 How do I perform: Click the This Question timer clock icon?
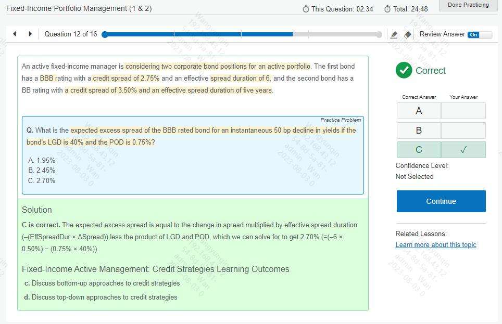306,9
